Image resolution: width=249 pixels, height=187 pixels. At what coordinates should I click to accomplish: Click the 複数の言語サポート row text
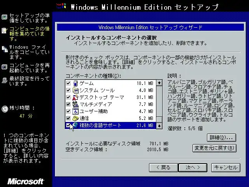pyautogui.click(x=100, y=125)
